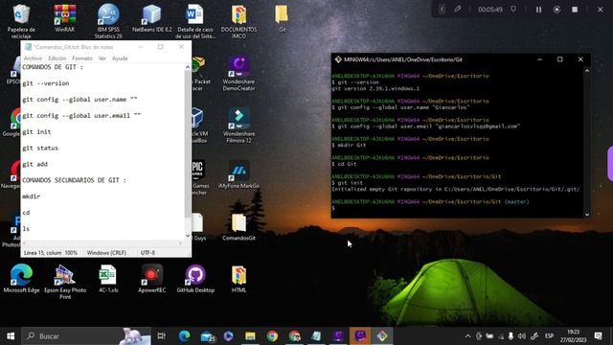Maximize the Notepad window
The image size is (613, 345).
pos(161,47)
